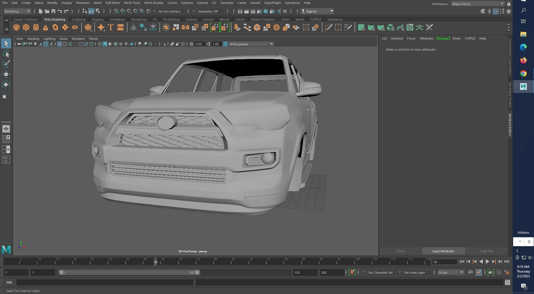
Task: Toggle playback loop mode button
Action: [470, 272]
